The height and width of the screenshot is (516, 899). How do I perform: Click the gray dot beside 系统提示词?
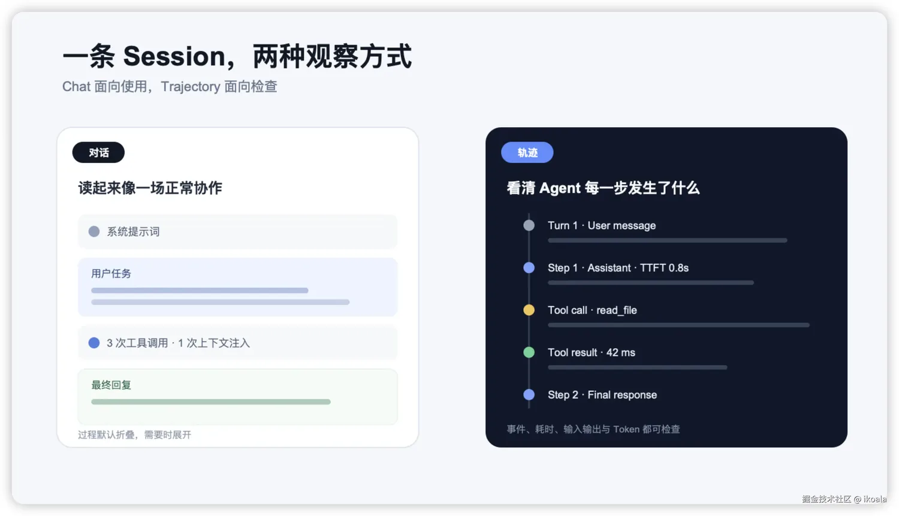point(94,231)
